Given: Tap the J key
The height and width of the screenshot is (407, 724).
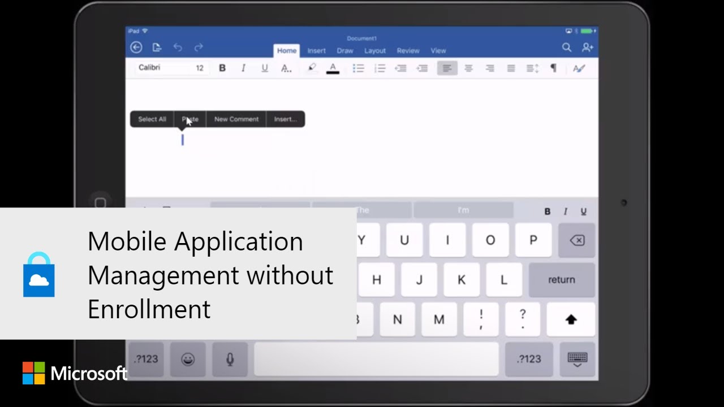Looking at the screenshot, I should pos(419,280).
